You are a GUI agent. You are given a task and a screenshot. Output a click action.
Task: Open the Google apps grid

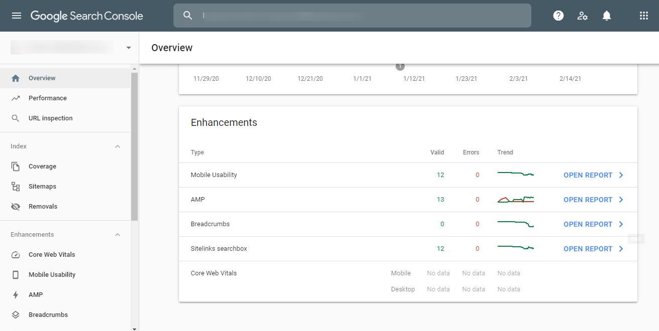[644, 16]
